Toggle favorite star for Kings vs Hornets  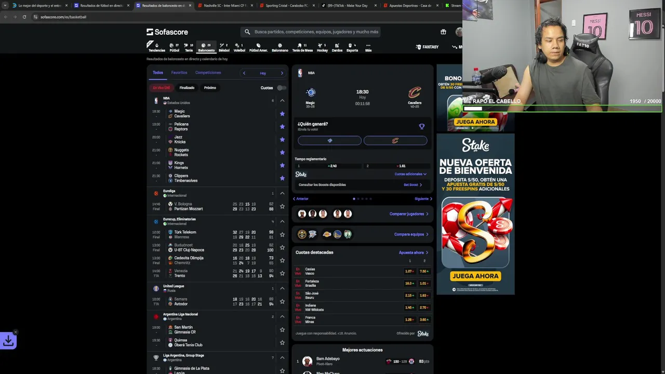click(282, 165)
